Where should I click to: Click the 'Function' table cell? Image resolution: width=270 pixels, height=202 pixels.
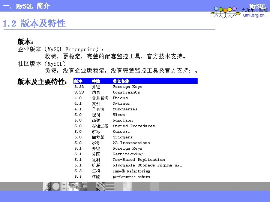tap(123, 120)
